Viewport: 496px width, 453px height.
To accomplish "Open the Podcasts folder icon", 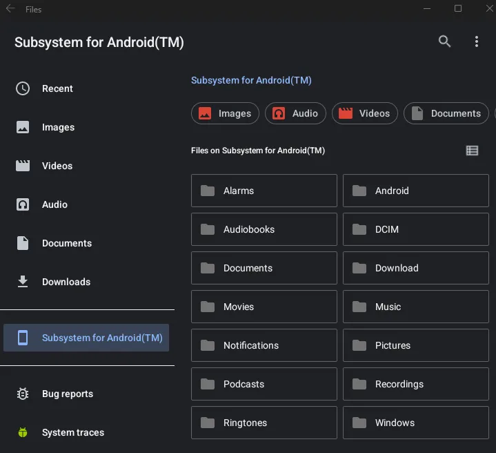I will [208, 384].
